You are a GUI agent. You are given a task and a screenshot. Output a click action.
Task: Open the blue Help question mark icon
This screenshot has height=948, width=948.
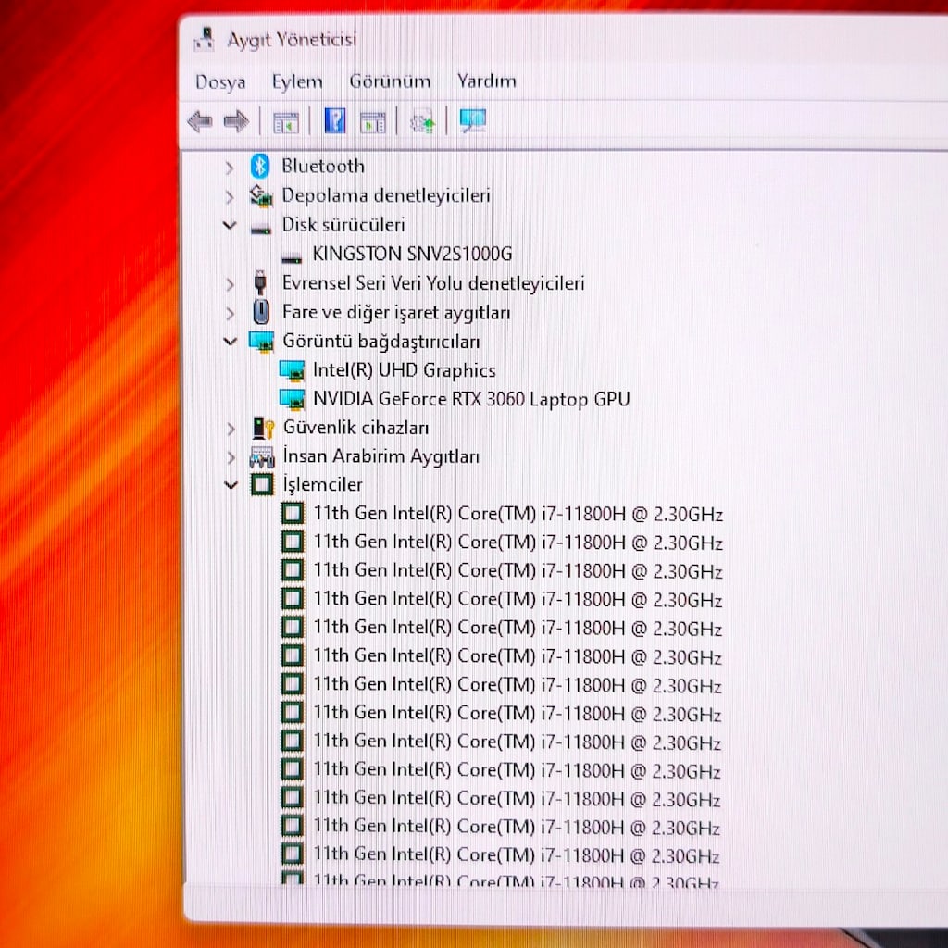(335, 120)
